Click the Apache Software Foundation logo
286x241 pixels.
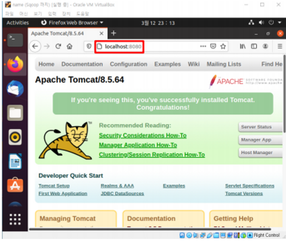pos(246,81)
